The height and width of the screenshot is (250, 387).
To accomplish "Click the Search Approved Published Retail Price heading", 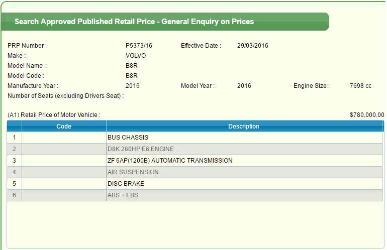I will 134,22.
